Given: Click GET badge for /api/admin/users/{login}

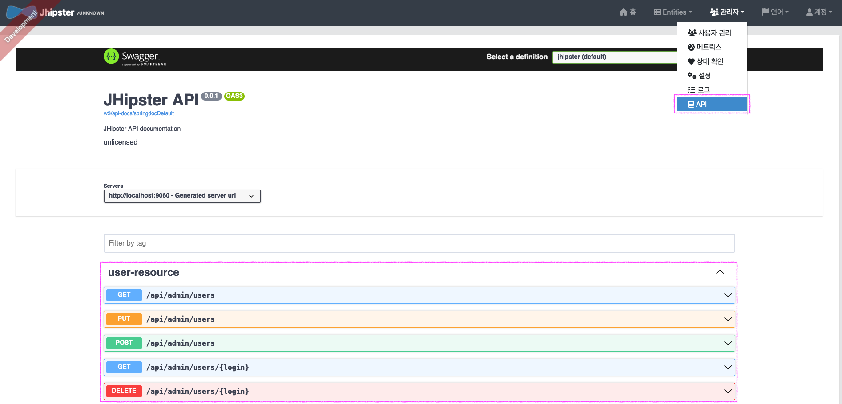Looking at the screenshot, I should click(124, 367).
